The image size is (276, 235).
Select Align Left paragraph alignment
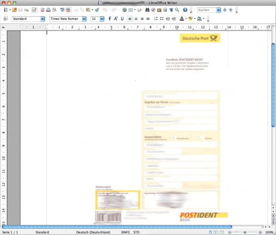130,19
